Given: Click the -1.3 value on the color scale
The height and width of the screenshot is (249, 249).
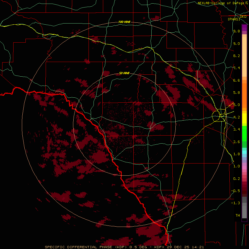Looking at the screenshot, I should pos(235,203).
